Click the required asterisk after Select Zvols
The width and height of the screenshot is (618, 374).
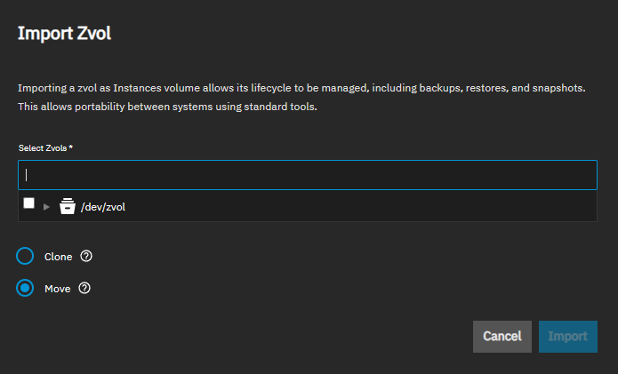(x=70, y=147)
